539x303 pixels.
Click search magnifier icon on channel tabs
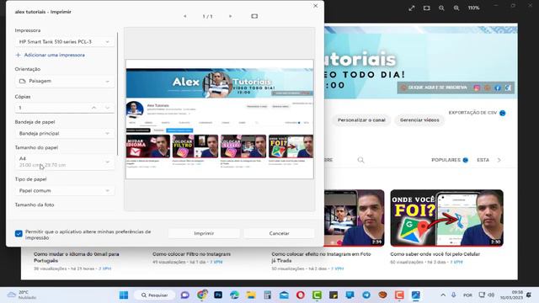(x=360, y=160)
